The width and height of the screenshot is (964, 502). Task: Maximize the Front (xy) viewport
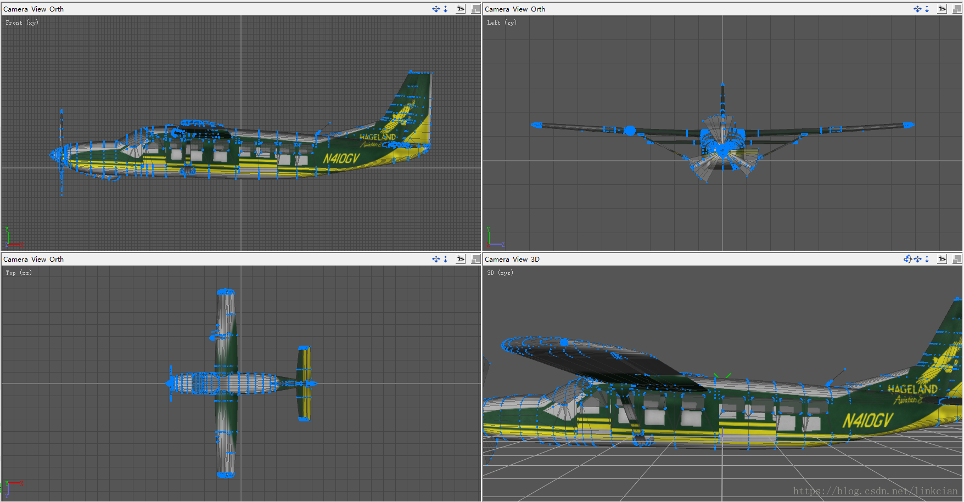tap(476, 9)
